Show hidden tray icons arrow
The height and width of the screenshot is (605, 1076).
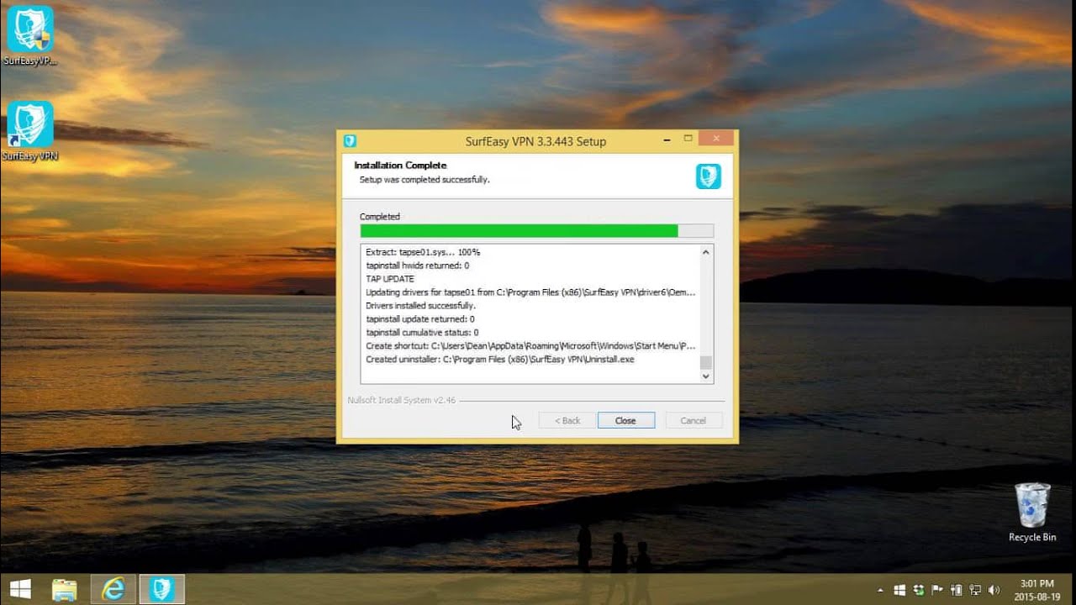tap(882, 590)
